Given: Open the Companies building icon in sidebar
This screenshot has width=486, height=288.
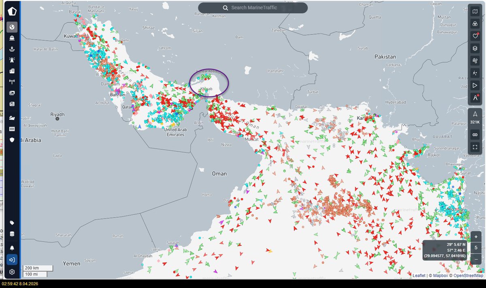Looking at the screenshot, I should tap(12, 71).
